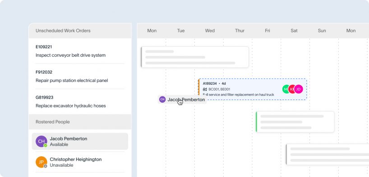This screenshot has width=369, height=177.
Task: Click the dragged Jacob Pemberton chip on the calendar
Action: (x=182, y=100)
